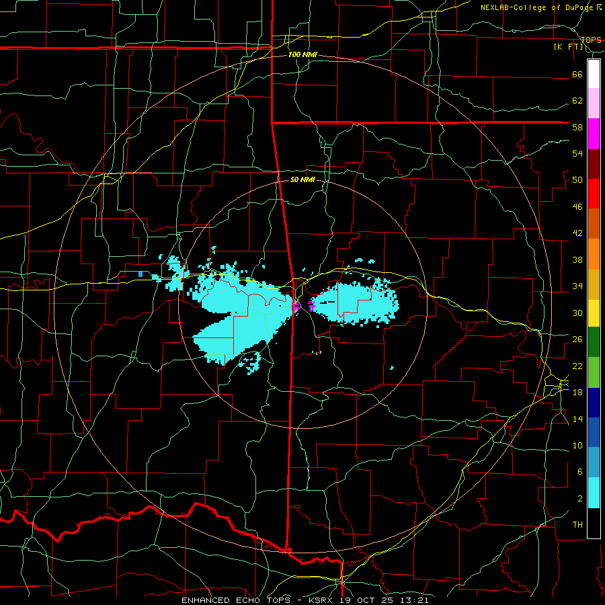Click the cyan echo region east of radar
The height and width of the screenshot is (605, 605).
click(354, 303)
